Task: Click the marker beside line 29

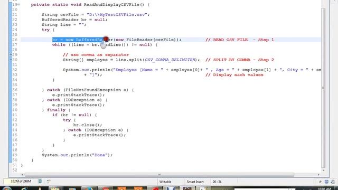Action: (x=11, y=55)
